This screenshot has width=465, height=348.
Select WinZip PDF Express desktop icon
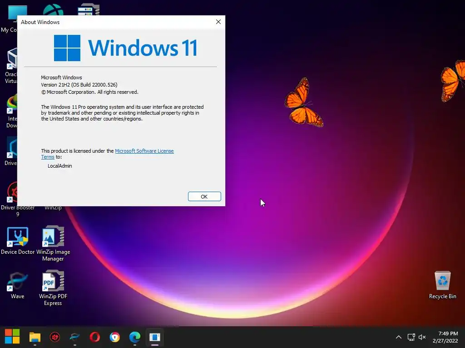53,288
